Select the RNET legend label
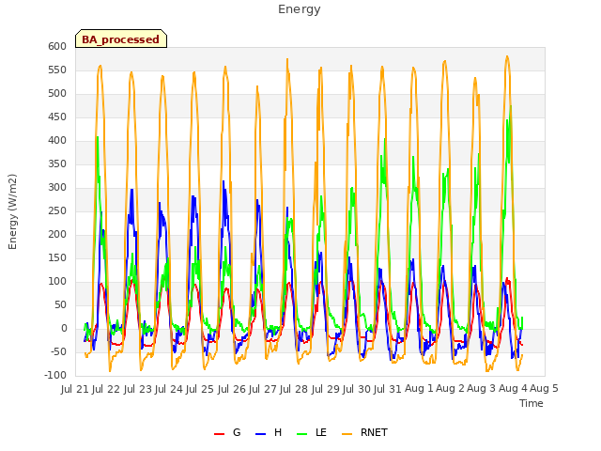This screenshot has width=601, height=451. pos(374,432)
